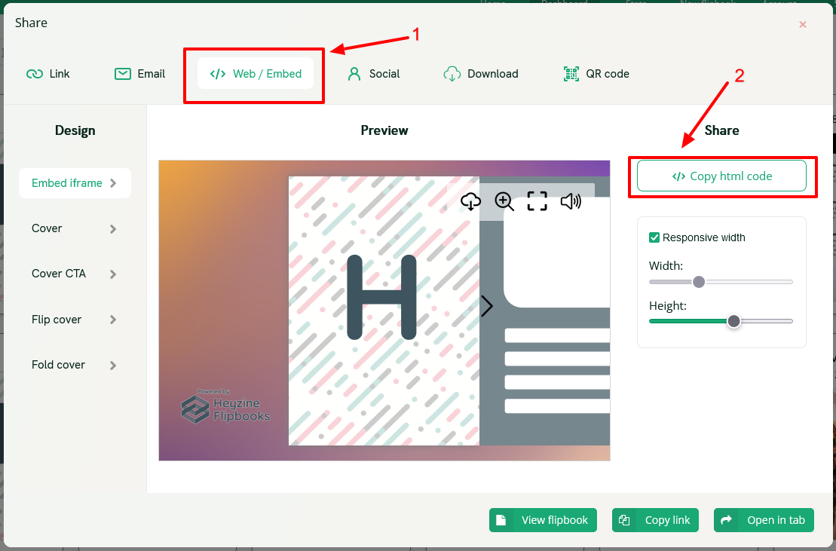Click the fullscreen icon in preview

click(x=537, y=201)
